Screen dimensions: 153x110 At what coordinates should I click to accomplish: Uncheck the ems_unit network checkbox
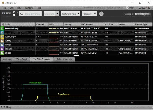click(2, 49)
